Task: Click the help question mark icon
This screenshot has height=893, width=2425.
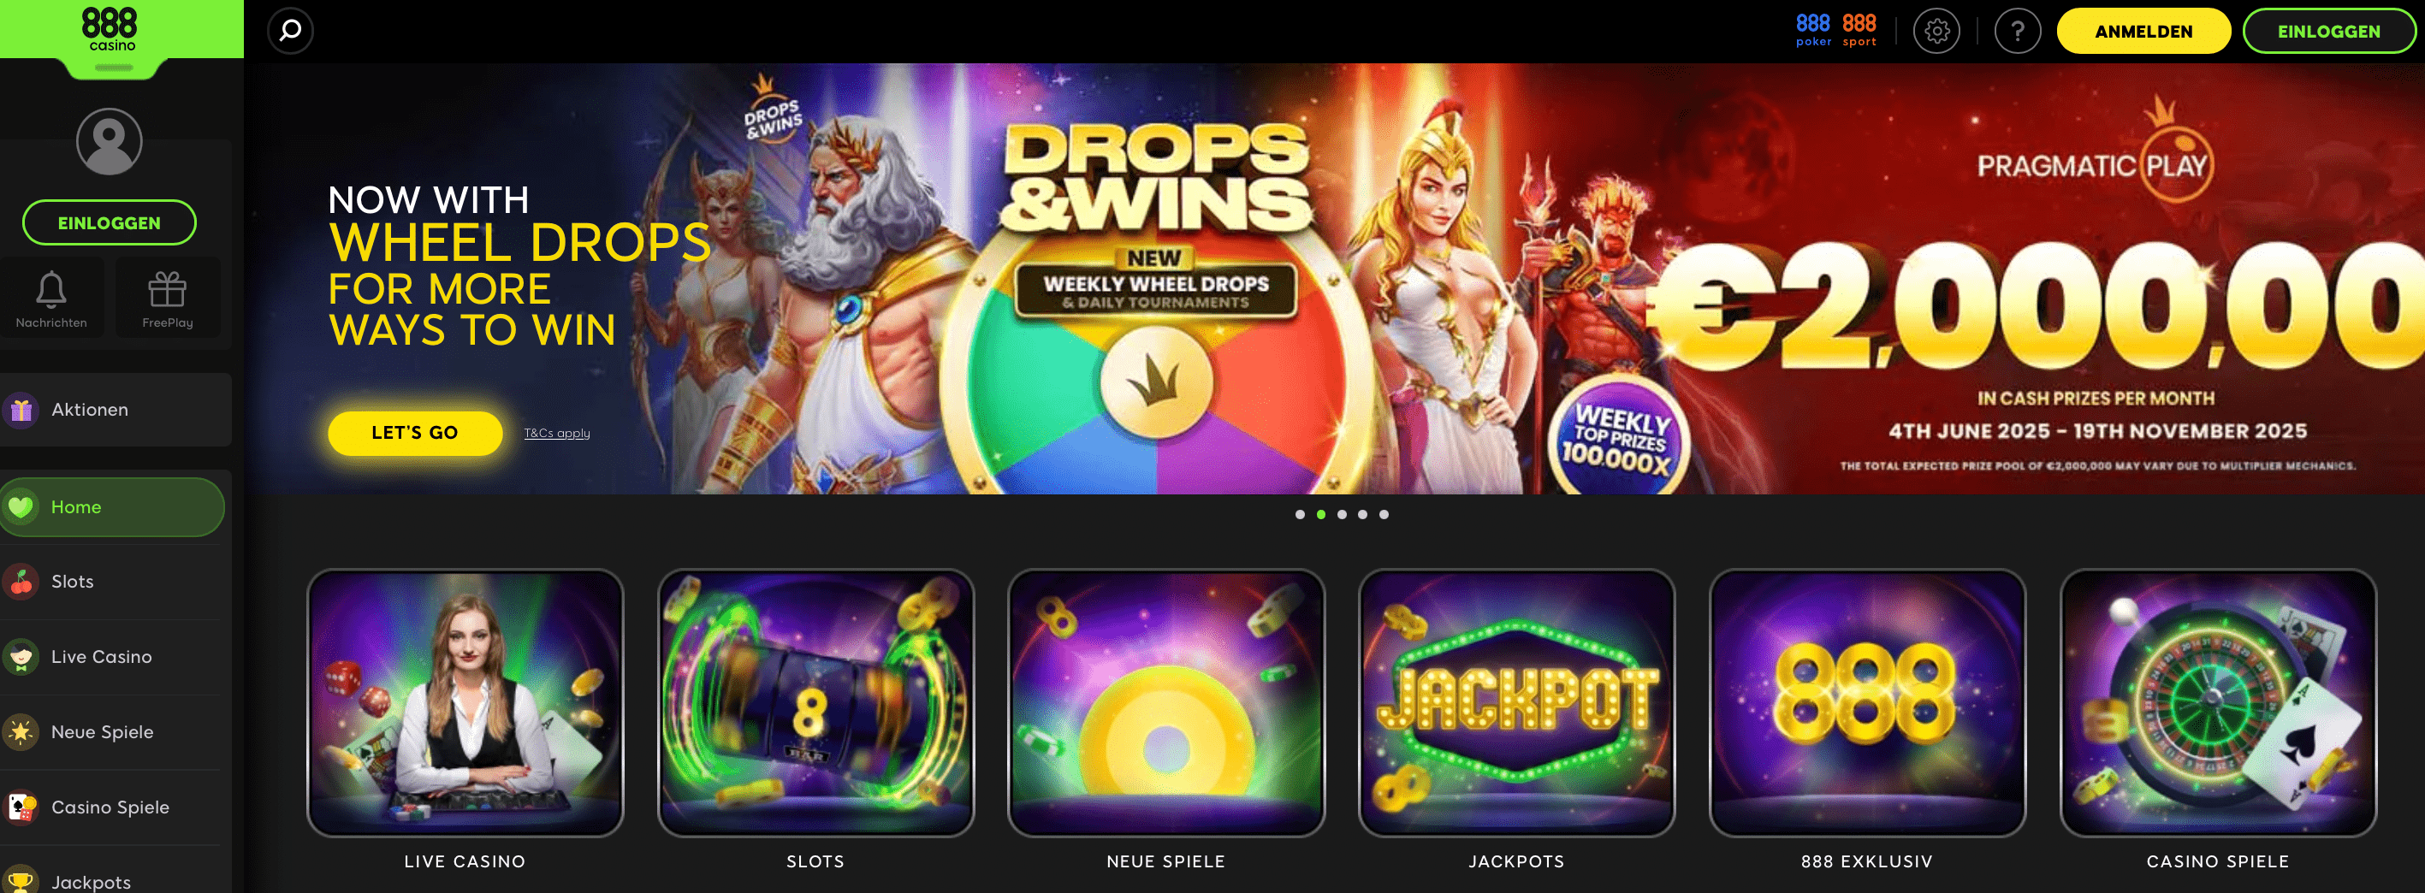Action: click(x=2018, y=32)
